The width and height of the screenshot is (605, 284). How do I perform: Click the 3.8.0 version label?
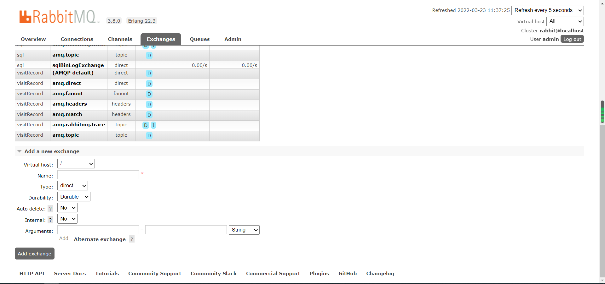click(114, 21)
